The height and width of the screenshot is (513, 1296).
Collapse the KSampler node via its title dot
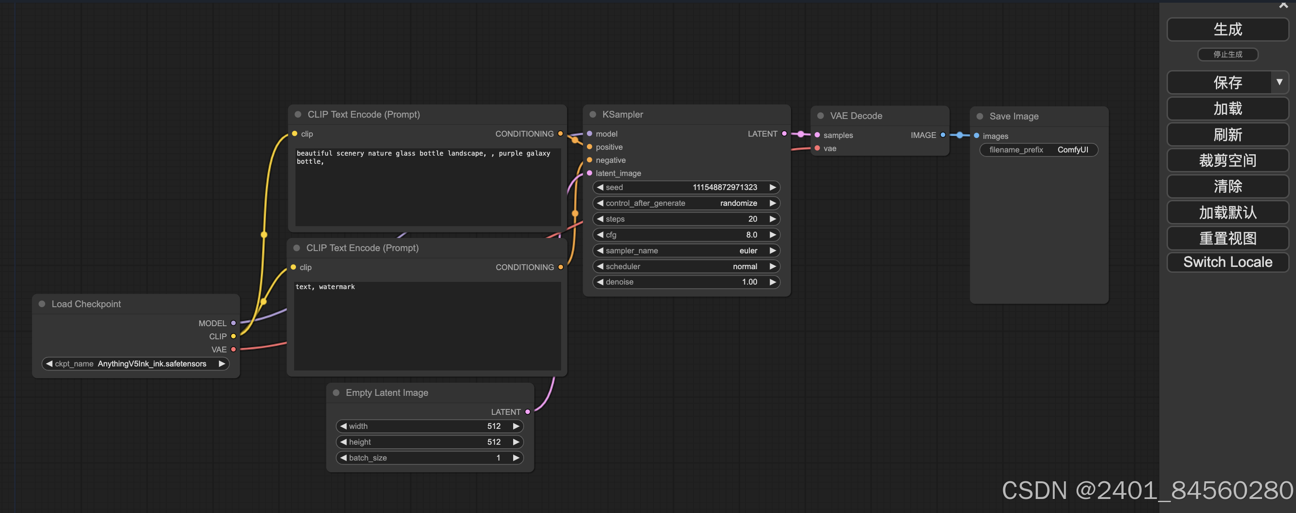[593, 114]
